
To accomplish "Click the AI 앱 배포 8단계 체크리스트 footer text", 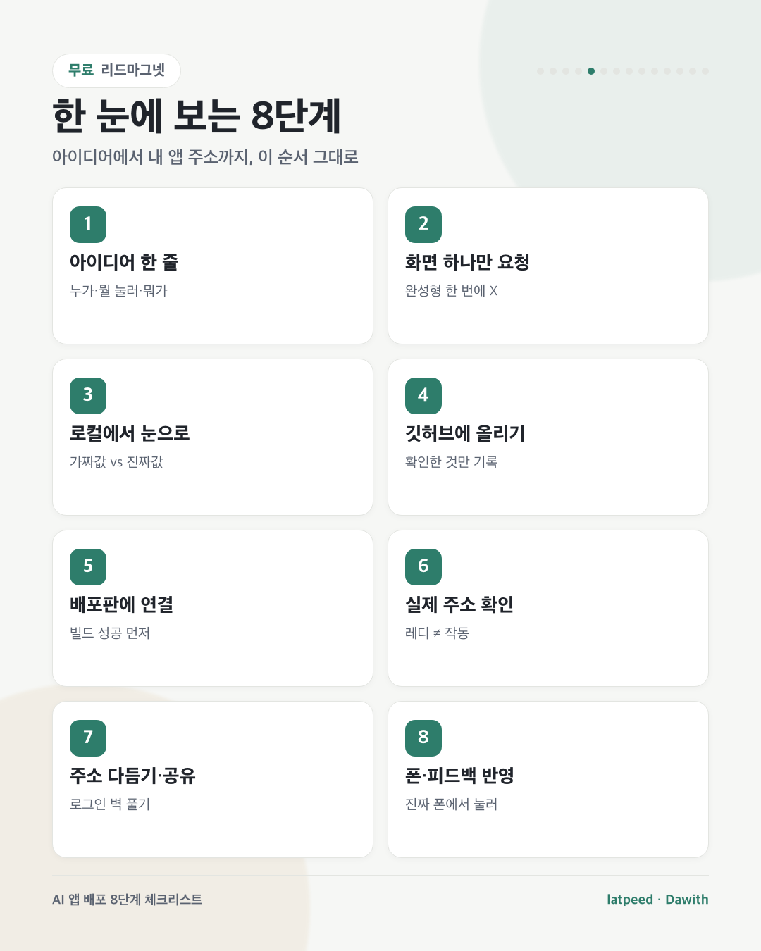I will pyautogui.click(x=127, y=900).
